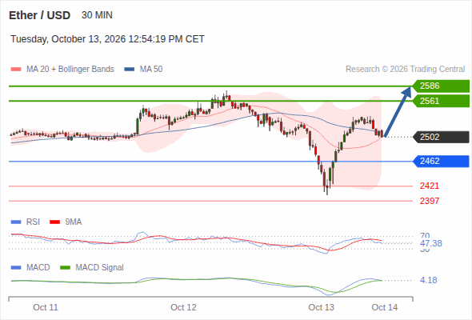Image resolution: width=472 pixels, height=320 pixels.
Task: Click the MACD Signal green legend marker
Action: pos(65,268)
